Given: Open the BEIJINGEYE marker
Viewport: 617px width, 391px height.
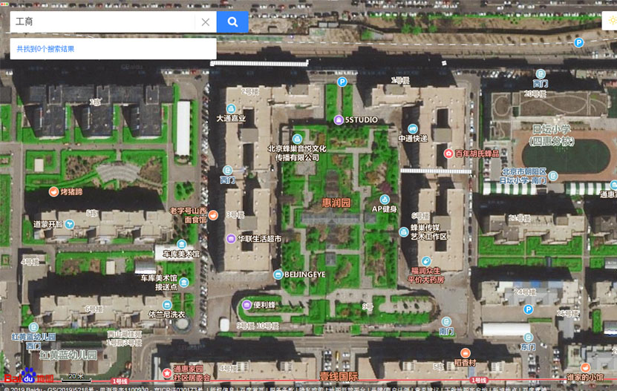Looking at the screenshot, I should coord(278,275).
